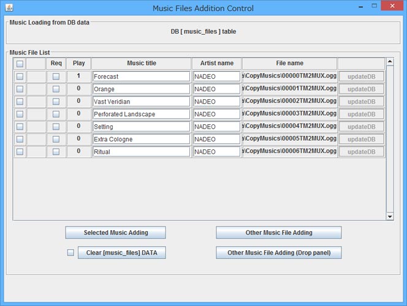The width and height of the screenshot is (407, 306).
Task: Click the Music title column header
Action: (141, 63)
